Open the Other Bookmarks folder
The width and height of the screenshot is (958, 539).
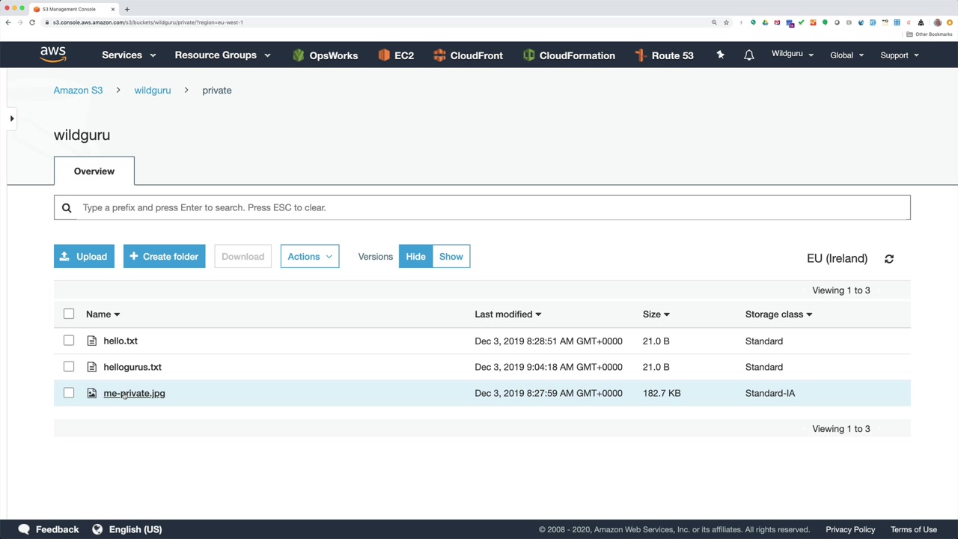(x=930, y=34)
